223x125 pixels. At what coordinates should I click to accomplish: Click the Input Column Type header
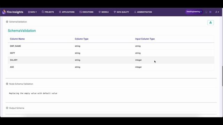tap(145, 39)
